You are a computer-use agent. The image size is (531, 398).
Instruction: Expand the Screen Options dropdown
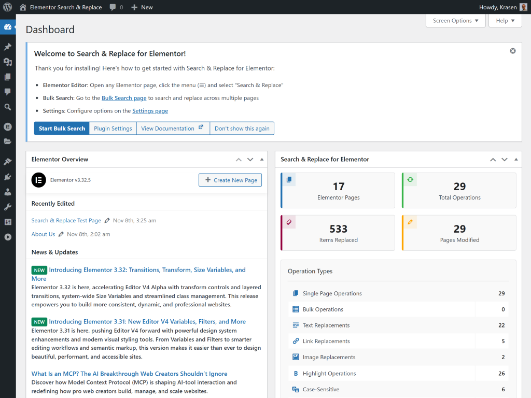(455, 21)
